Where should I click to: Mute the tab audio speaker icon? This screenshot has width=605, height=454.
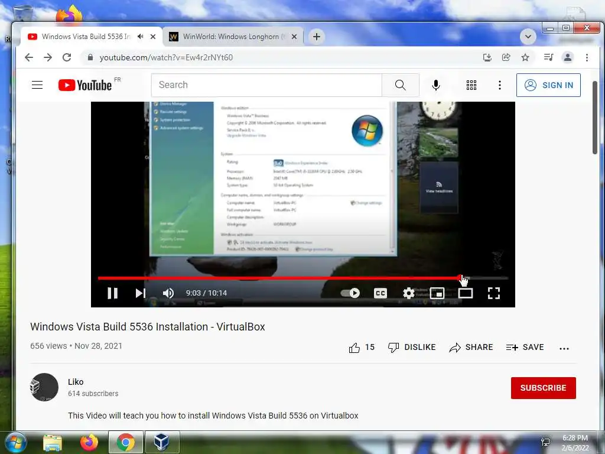pos(141,36)
